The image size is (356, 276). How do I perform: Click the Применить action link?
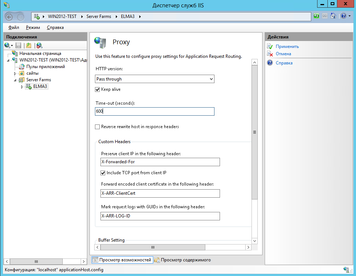pos(287,46)
